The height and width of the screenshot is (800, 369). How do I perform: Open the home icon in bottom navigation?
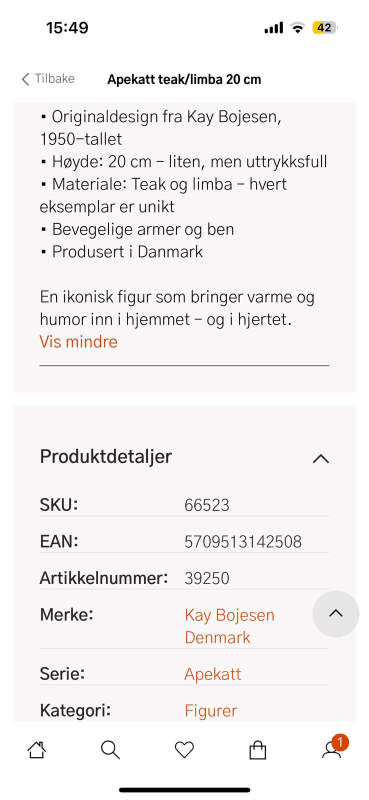click(x=36, y=749)
